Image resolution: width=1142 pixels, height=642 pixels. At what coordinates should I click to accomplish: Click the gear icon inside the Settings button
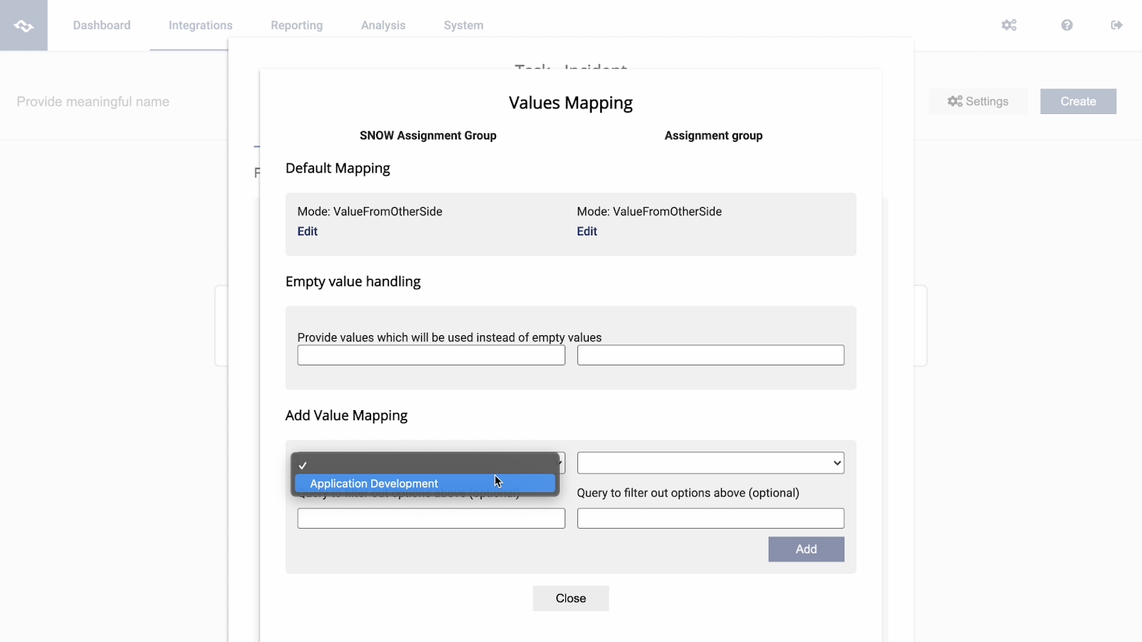(x=954, y=101)
